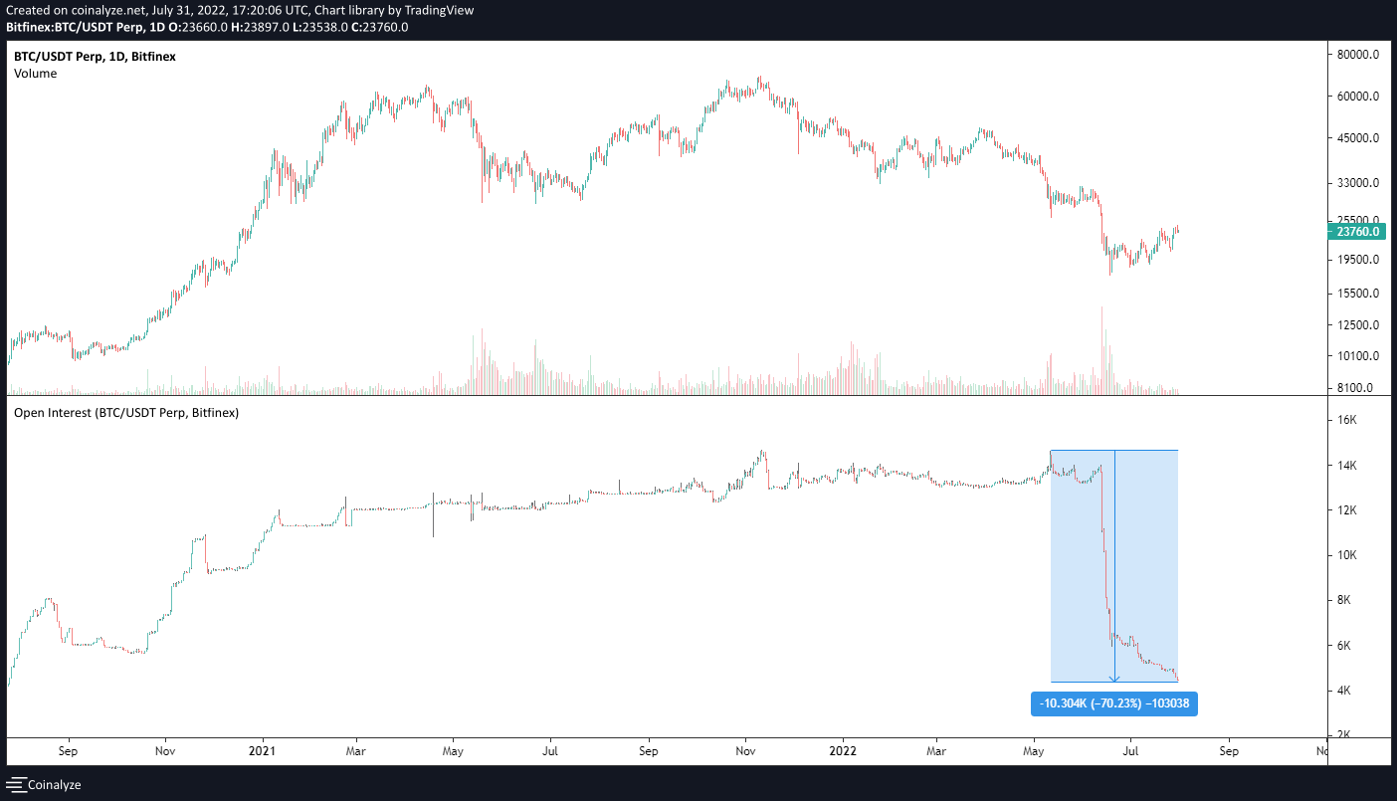The width and height of the screenshot is (1397, 801).
Task: Click the blue measurement arrow head
Action: click(x=1114, y=678)
